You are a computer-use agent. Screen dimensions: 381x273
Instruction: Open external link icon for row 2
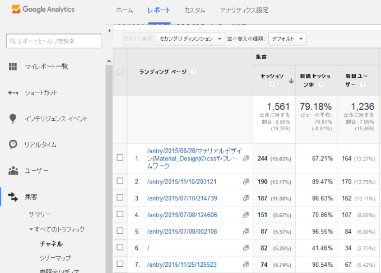245,182
